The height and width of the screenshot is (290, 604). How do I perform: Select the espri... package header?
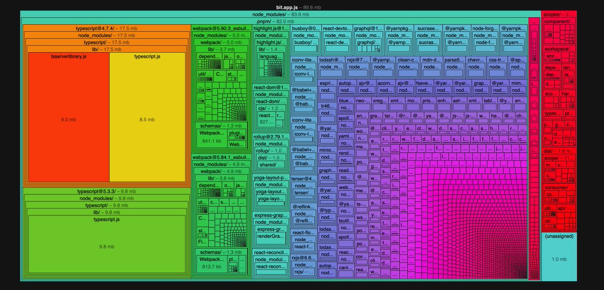pyautogui.click(x=327, y=83)
